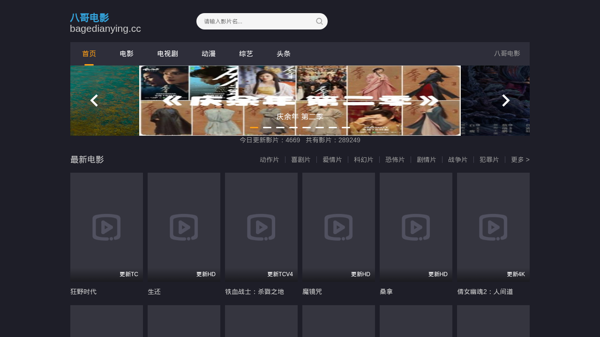Filter by 动作片 category link

[x=269, y=160]
